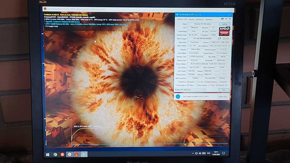Switch to the Advanced tab
Image resolution: width=290 pixels, height=163 pixels.
(x=200, y=19)
